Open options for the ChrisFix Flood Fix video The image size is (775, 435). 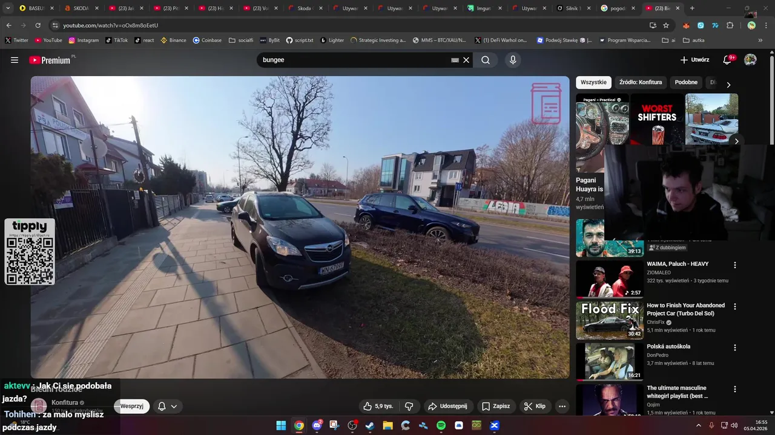pyautogui.click(x=735, y=306)
